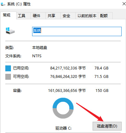Click the gray 可用空间 color swatch
This screenshot has height=133, width=126.
[8, 77]
